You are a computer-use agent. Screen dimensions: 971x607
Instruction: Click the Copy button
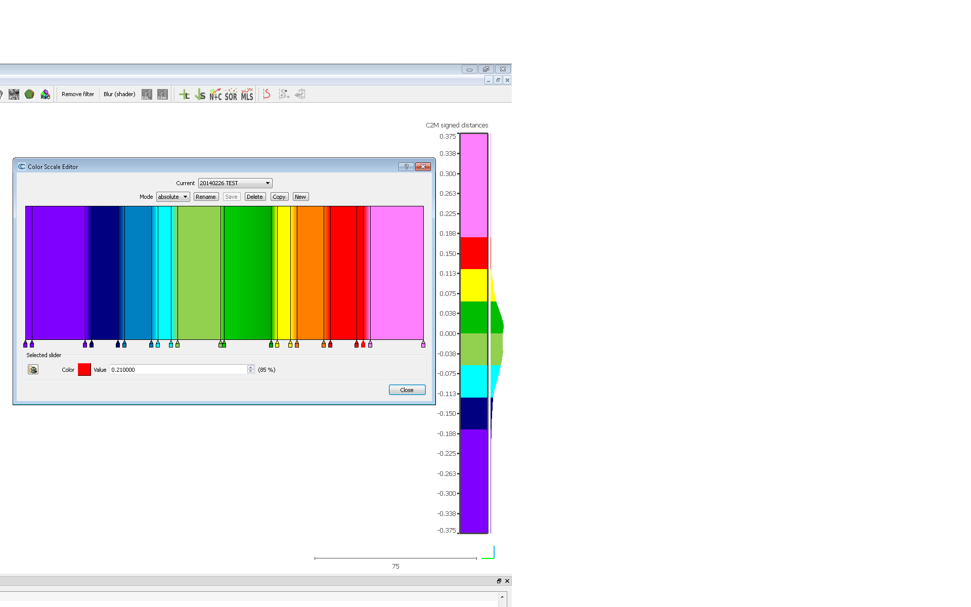pyautogui.click(x=279, y=197)
